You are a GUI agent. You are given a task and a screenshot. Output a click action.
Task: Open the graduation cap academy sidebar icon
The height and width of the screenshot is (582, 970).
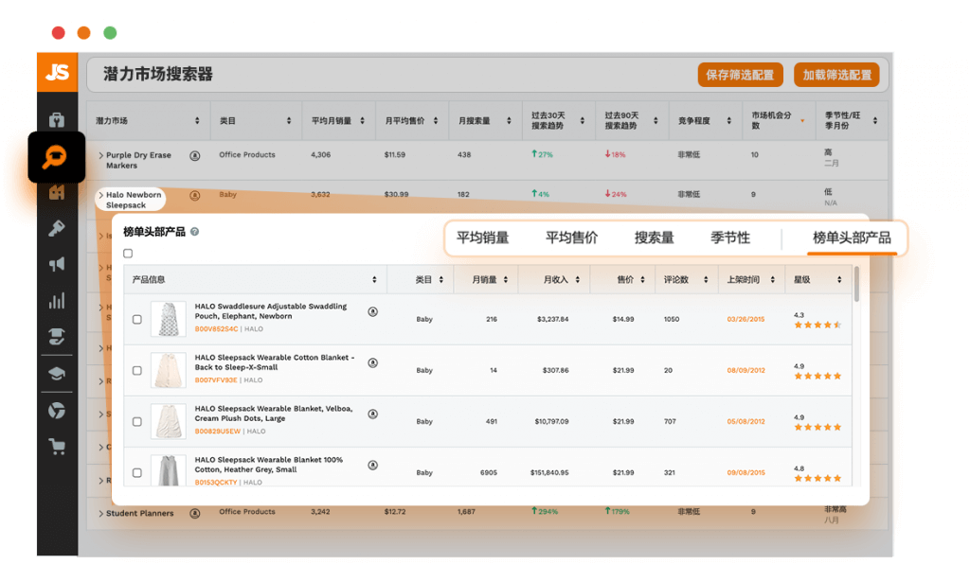tap(57, 374)
